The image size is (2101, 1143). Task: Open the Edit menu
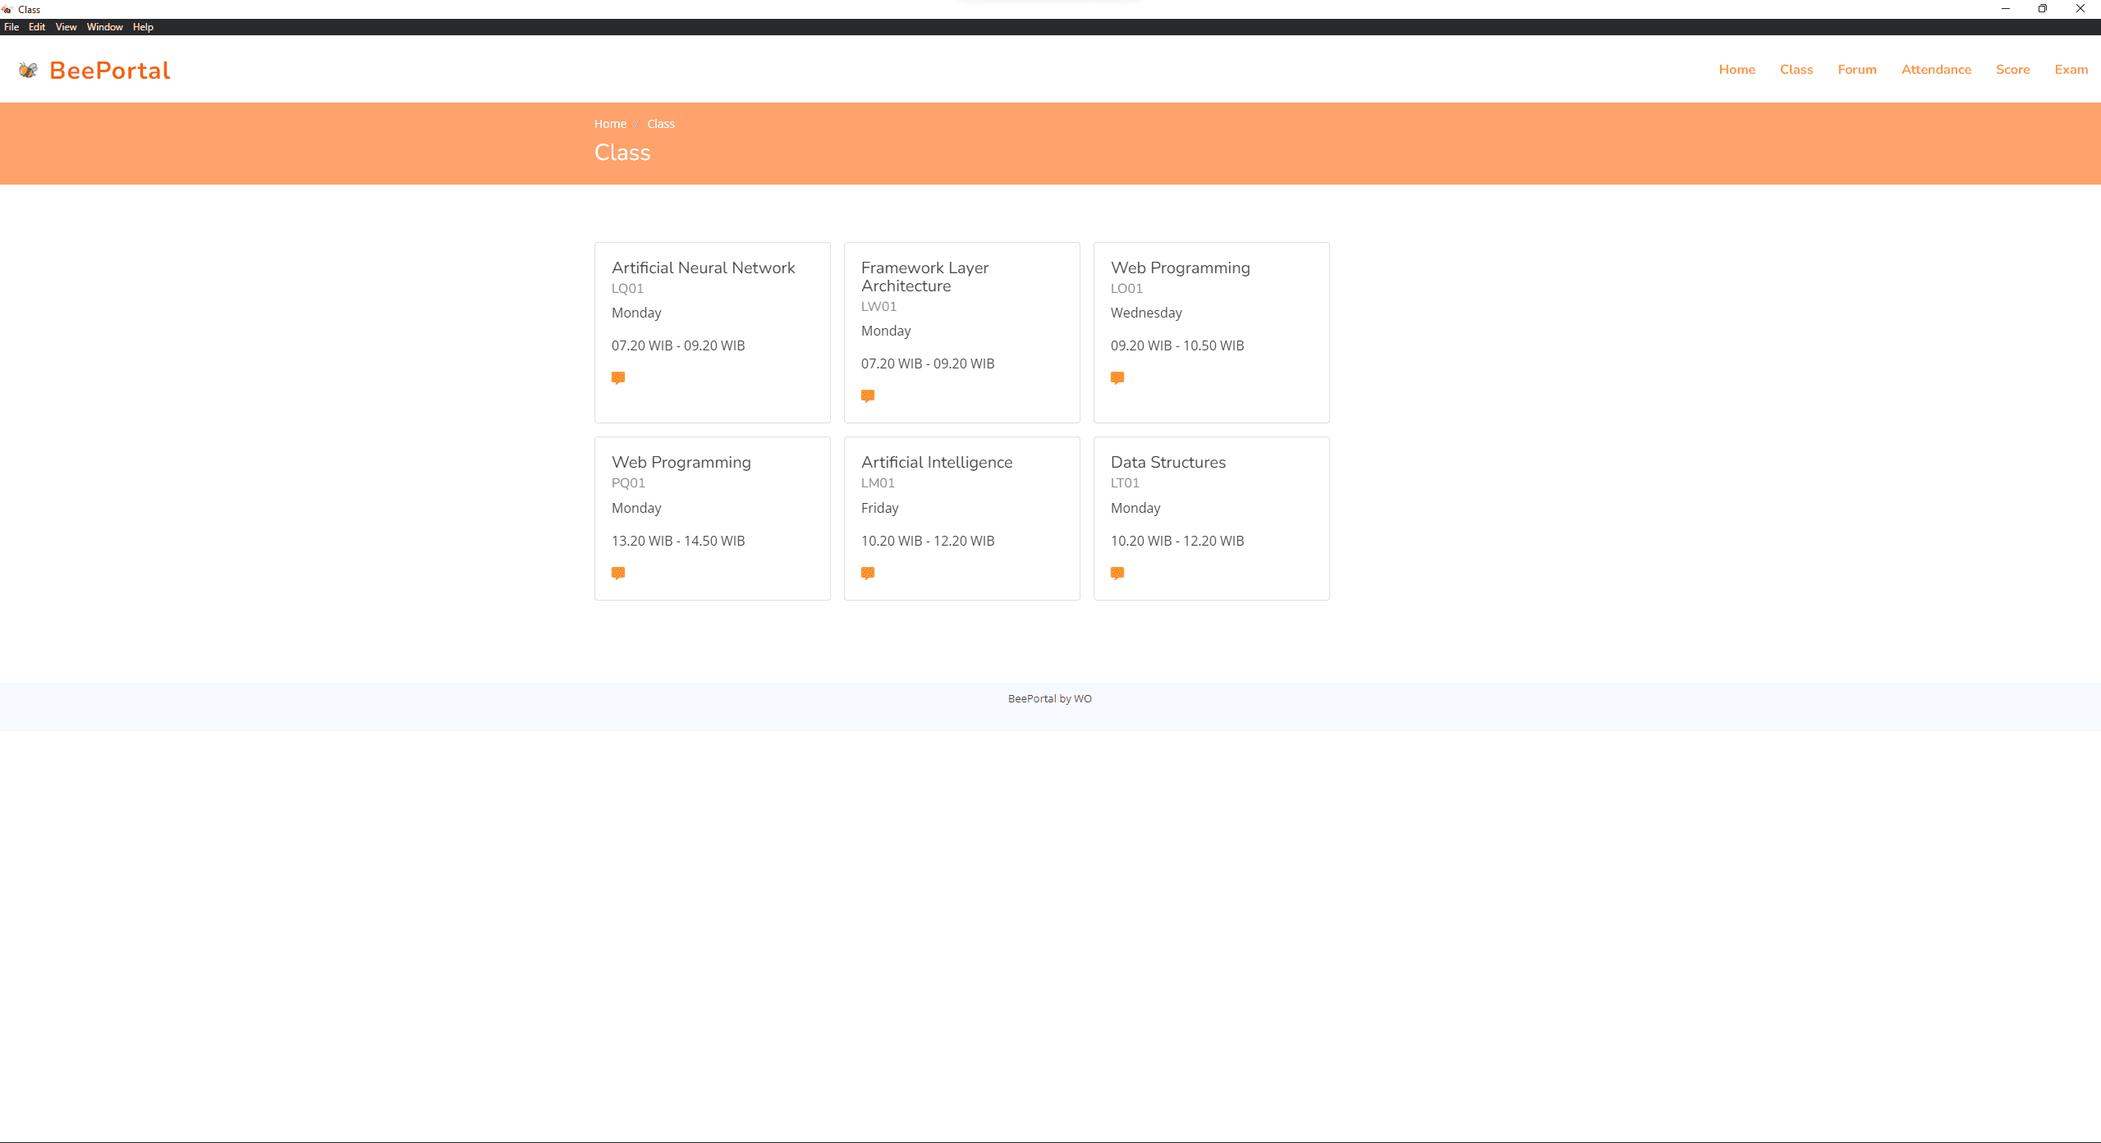pos(36,26)
